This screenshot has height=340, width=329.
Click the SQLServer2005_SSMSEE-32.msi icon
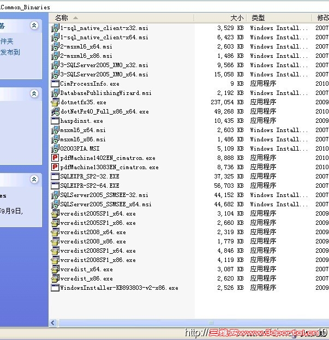point(55,195)
